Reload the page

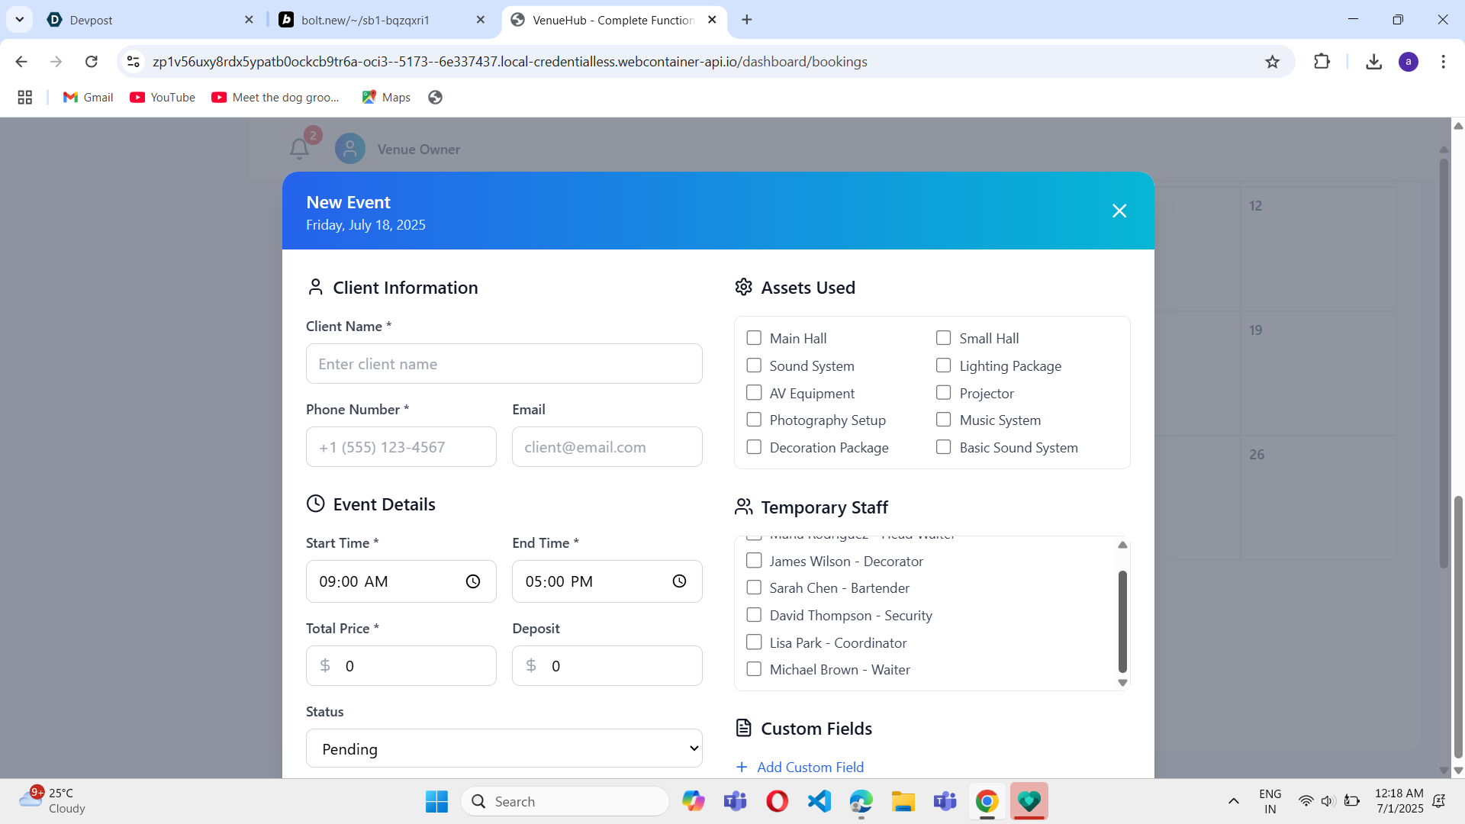[92, 62]
